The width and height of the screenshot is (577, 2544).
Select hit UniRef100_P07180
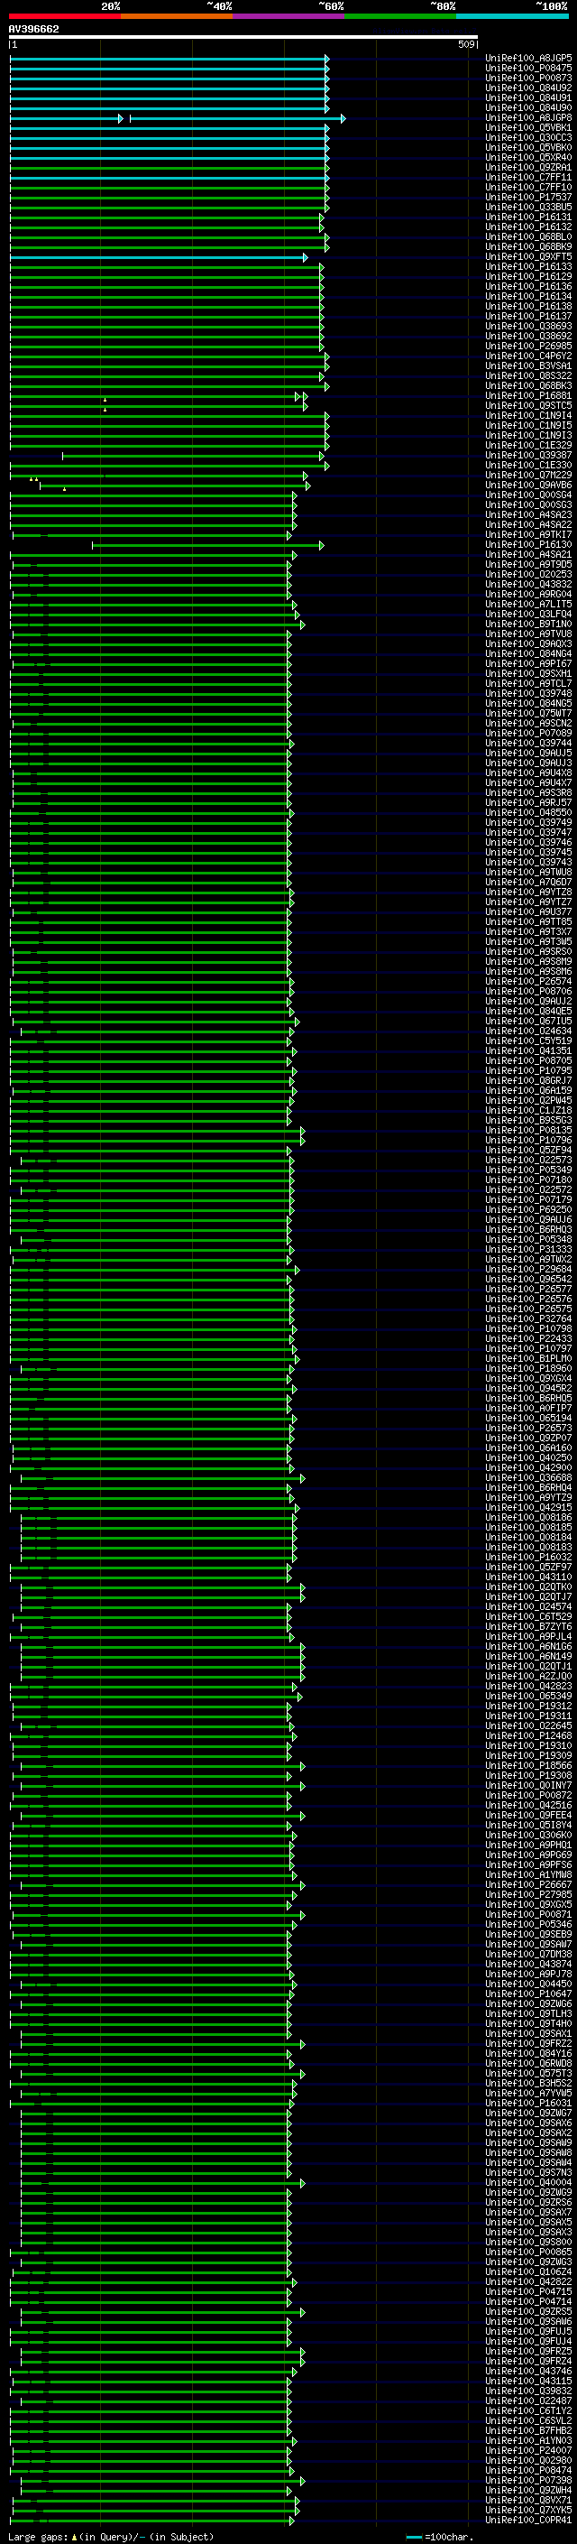(x=528, y=1180)
